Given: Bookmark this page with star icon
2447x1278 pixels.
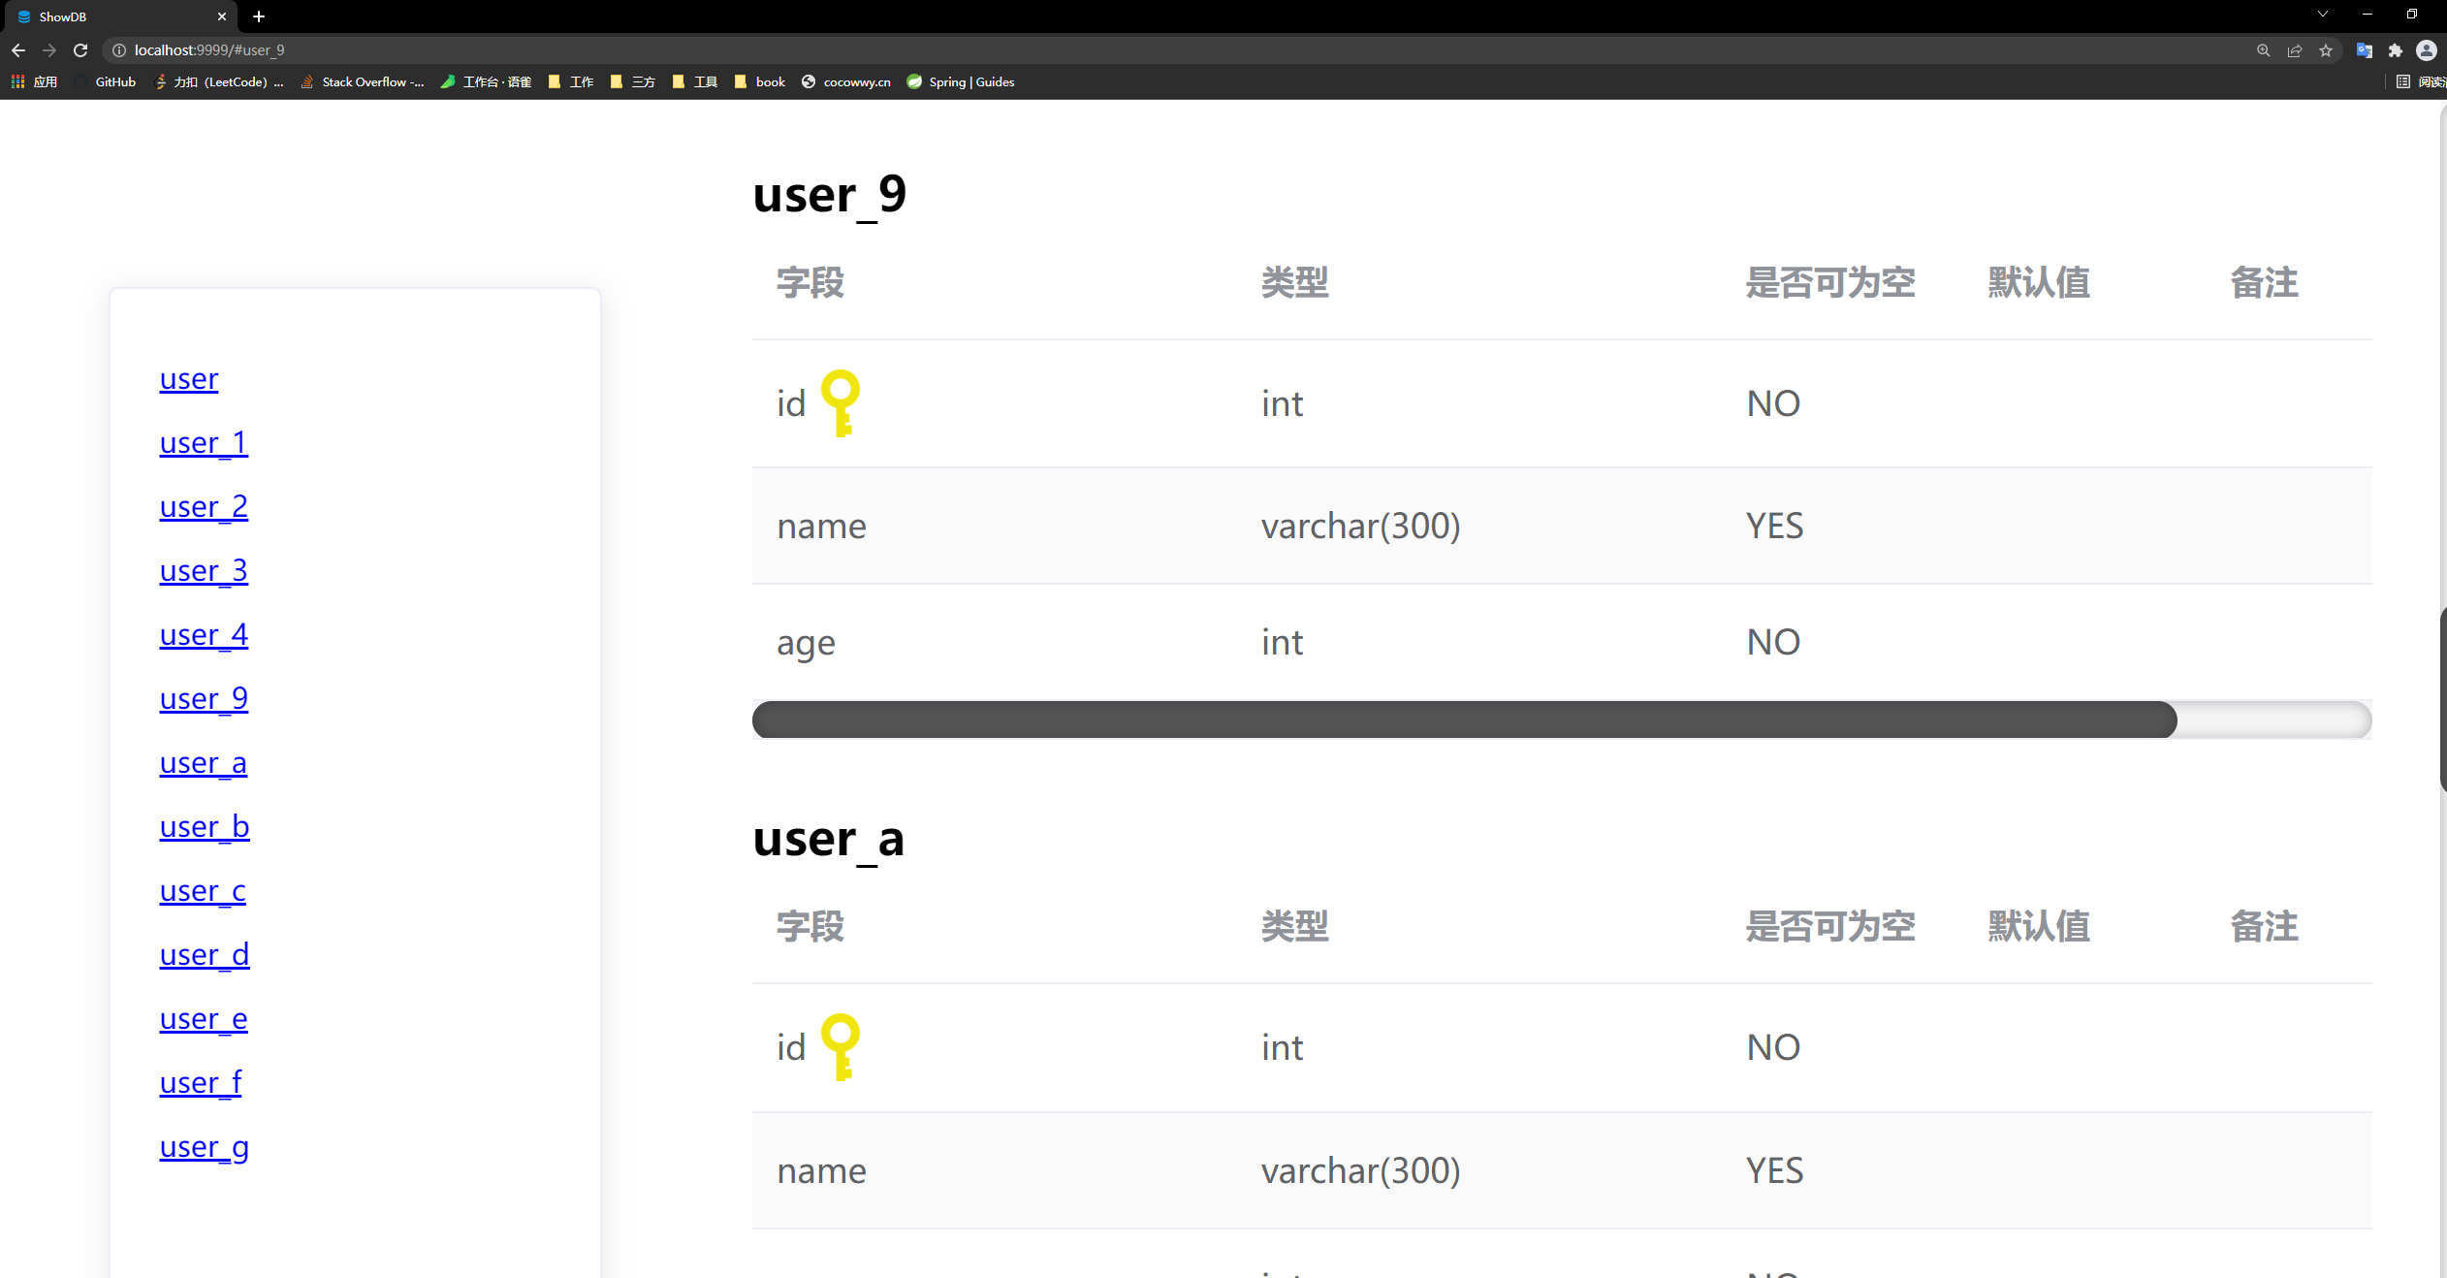Looking at the screenshot, I should tap(2326, 50).
